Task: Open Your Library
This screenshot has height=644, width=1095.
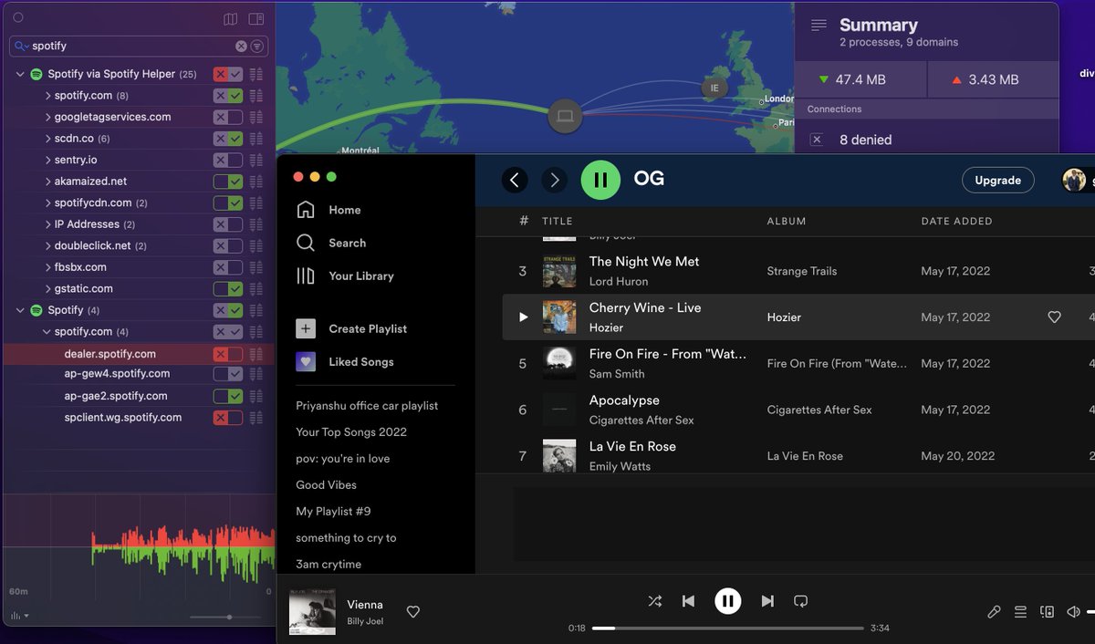Action: coord(345,275)
